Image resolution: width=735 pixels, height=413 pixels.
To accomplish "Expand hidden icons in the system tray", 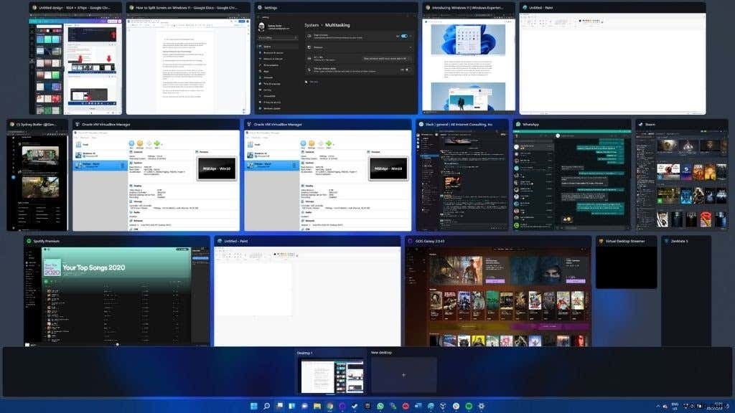I will pyautogui.click(x=658, y=406).
